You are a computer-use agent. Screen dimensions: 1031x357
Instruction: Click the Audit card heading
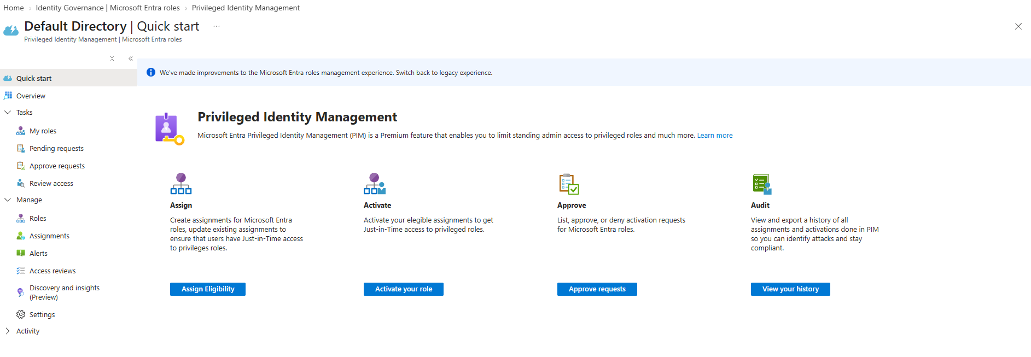click(x=760, y=206)
